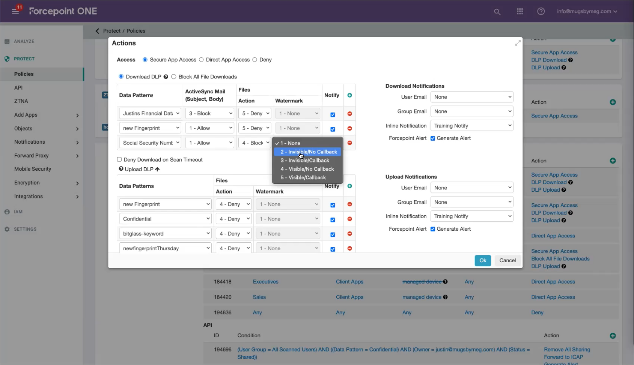Select 3 - Invisible/Callback from the list
The image size is (634, 365).
305,160
